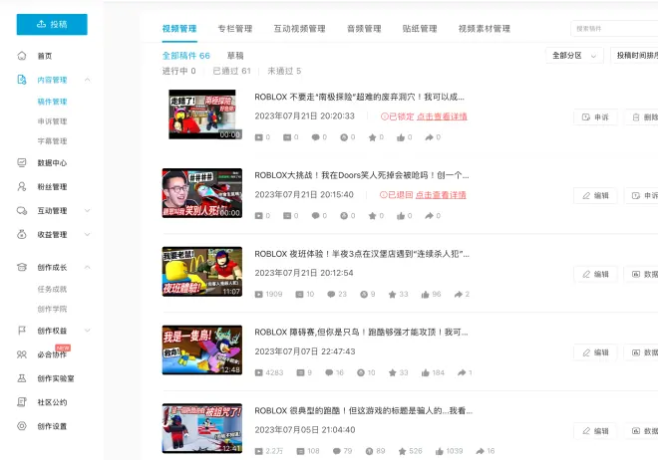Open 社区公约 community rules icon
This screenshot has height=460, width=658.
(x=22, y=402)
